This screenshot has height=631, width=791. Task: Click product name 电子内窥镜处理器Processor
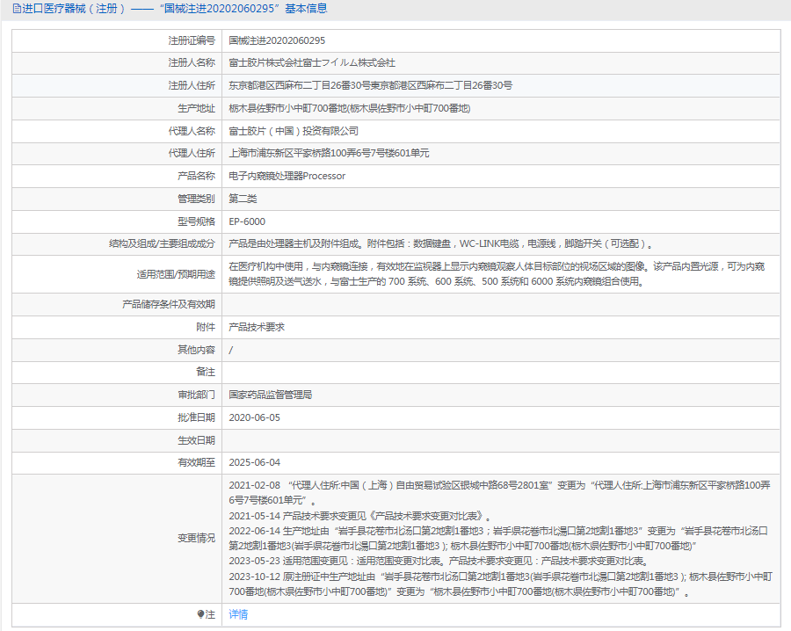287,176
